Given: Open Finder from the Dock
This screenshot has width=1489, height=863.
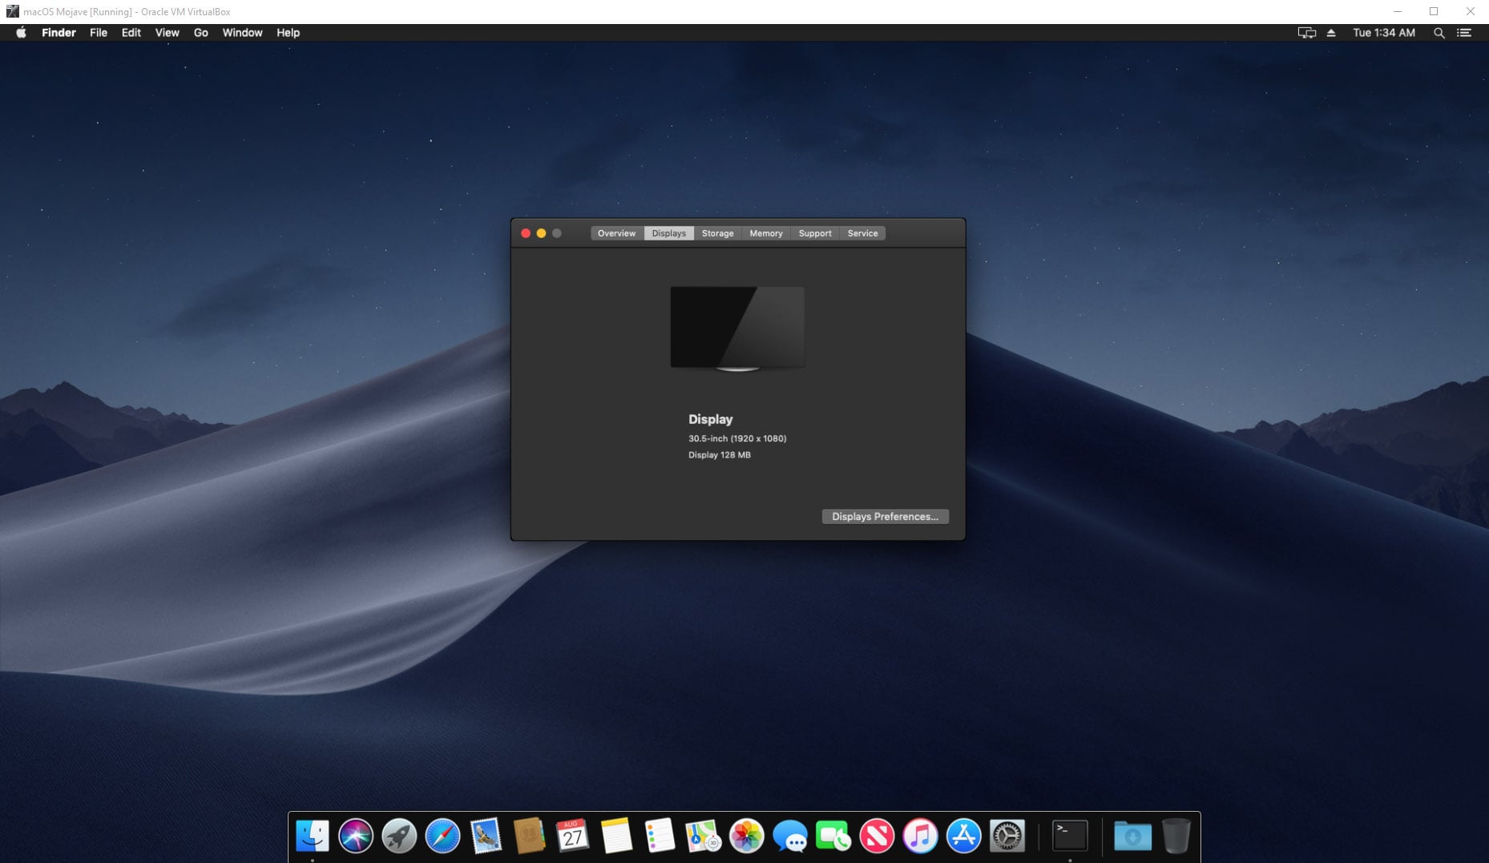Looking at the screenshot, I should [313, 837].
